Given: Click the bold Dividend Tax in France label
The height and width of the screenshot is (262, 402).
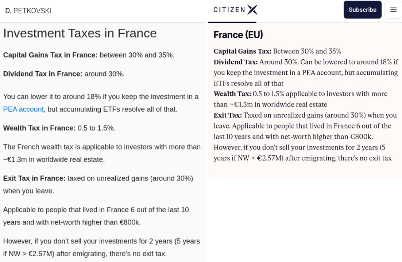Looking at the screenshot, I should (43, 74).
